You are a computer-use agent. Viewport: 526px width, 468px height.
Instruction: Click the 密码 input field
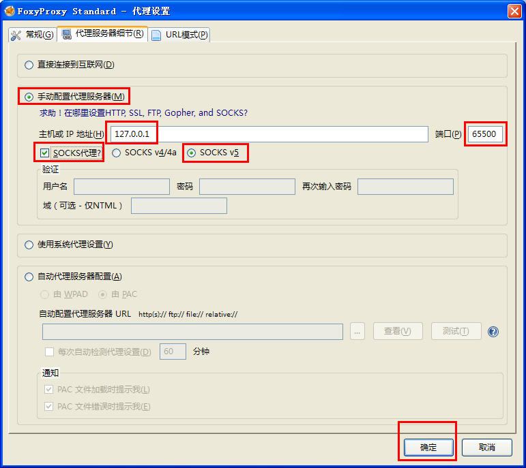(x=247, y=187)
